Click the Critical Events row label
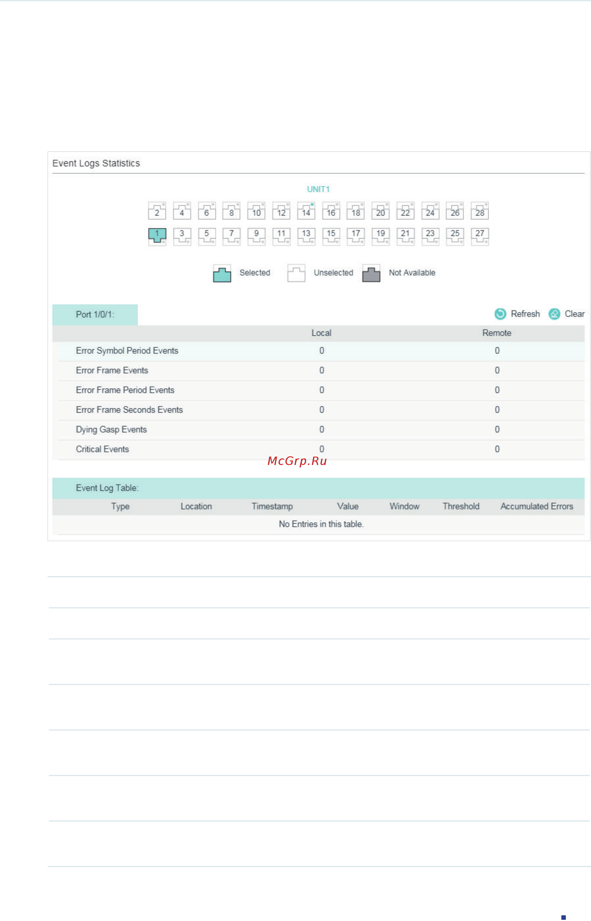 [102, 449]
